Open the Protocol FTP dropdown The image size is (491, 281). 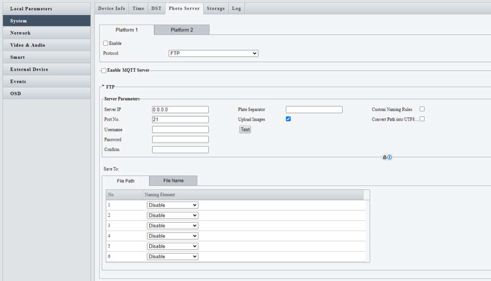click(213, 53)
